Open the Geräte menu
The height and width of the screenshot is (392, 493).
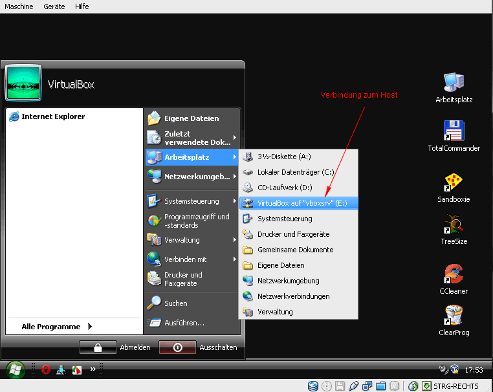(54, 6)
